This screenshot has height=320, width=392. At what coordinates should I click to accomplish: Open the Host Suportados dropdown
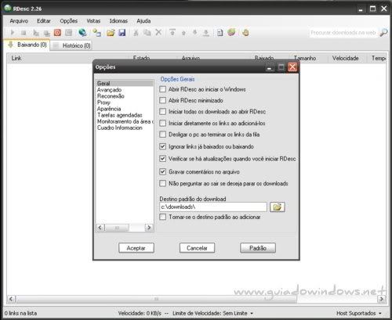[x=379, y=313]
